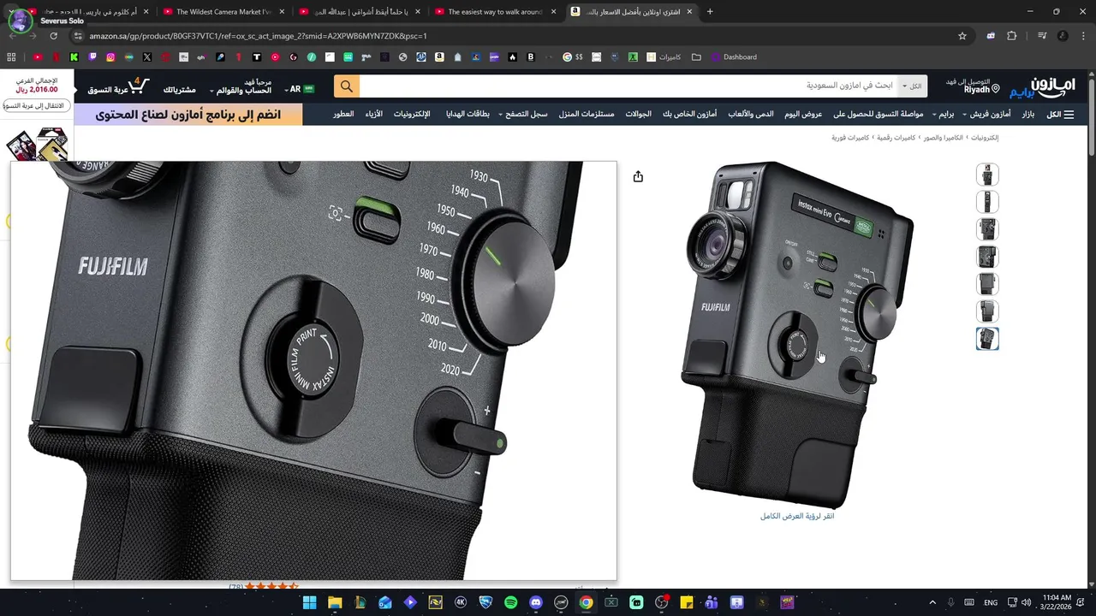The height and width of the screenshot is (616, 1096).
Task: Open the Spotify taskbar icon
Action: 511,602
